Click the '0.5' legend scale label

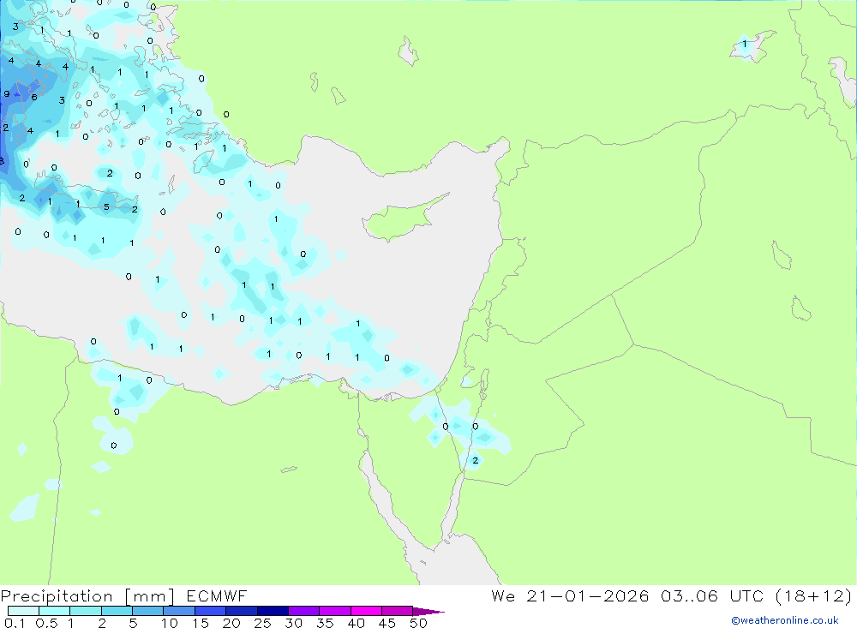pos(46,623)
